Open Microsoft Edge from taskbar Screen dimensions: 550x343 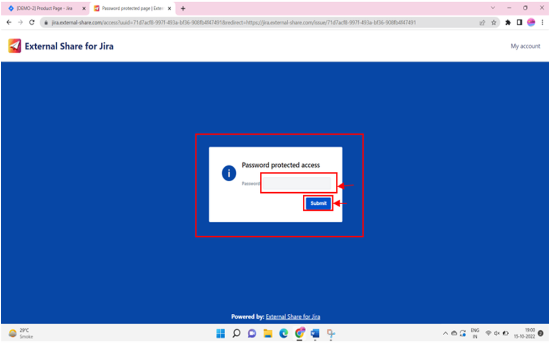284,333
